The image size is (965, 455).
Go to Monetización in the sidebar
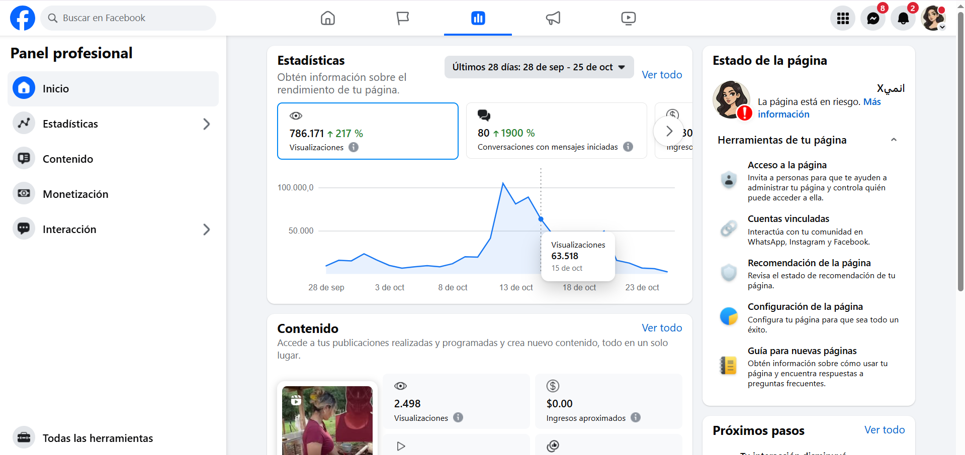[75, 194]
